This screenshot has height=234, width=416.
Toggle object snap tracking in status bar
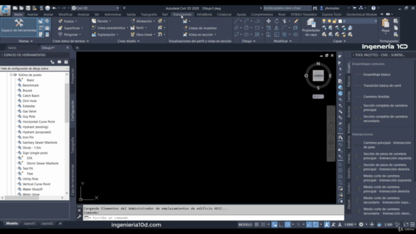pos(309,224)
